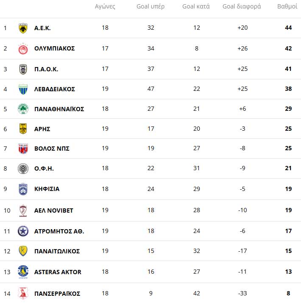
Task: Sort by Goal διαφορά column header
Action: click(x=242, y=7)
